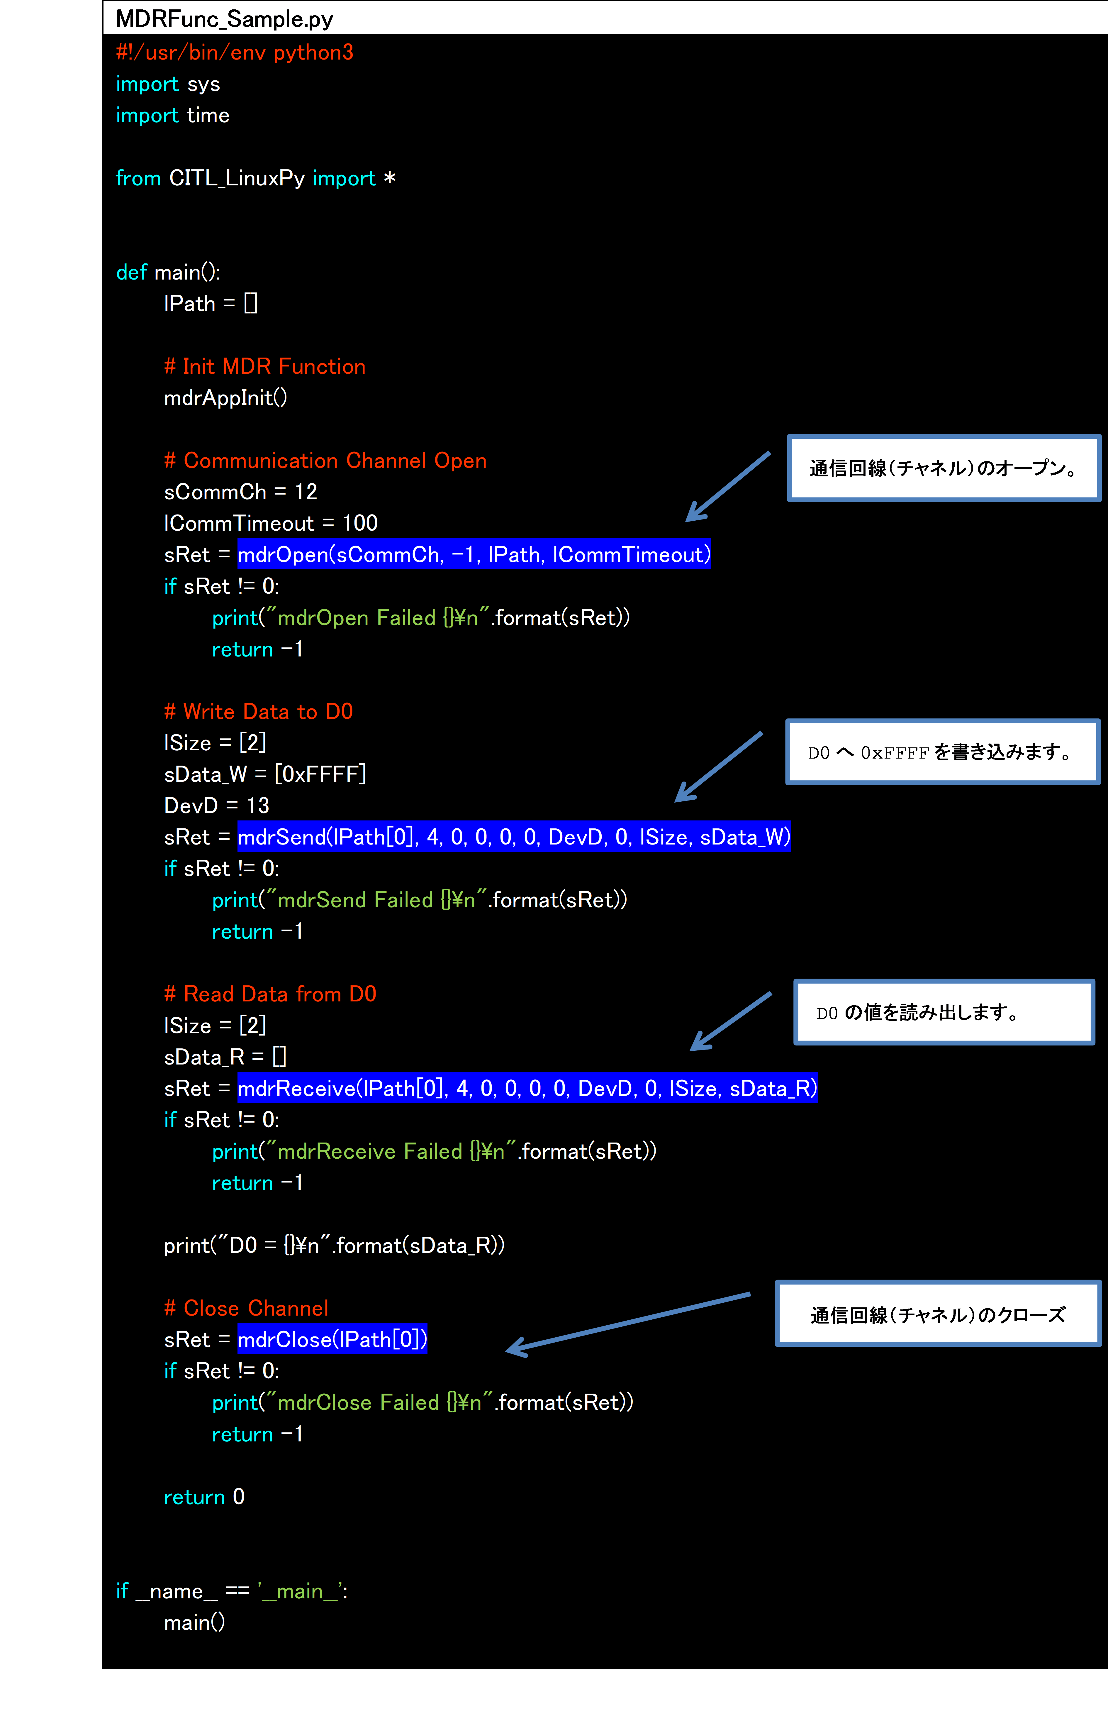The width and height of the screenshot is (1108, 1716).
Task: Select the 'import sys' line
Action: (168, 84)
